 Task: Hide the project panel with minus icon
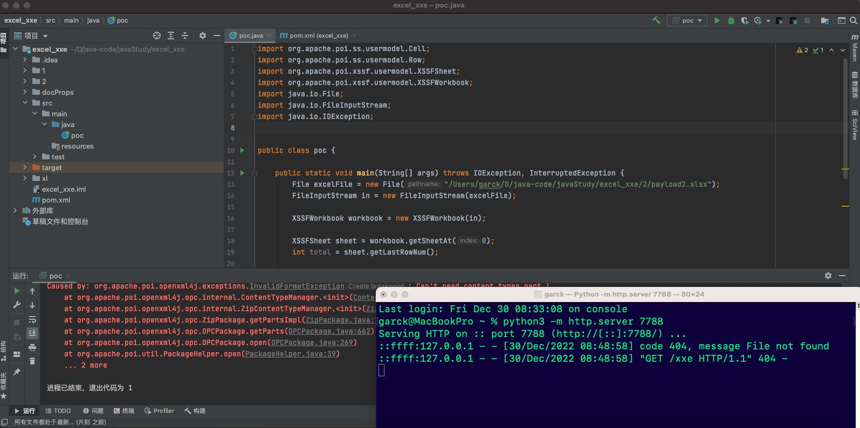pyautogui.click(x=217, y=36)
